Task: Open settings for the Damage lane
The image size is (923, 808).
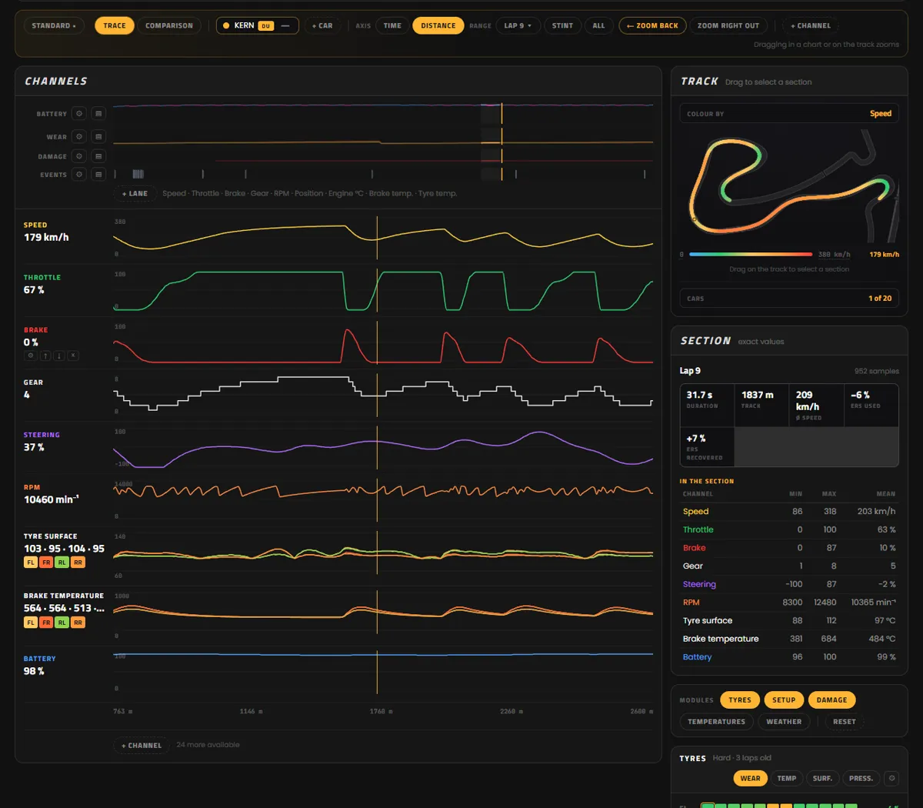Action: tap(78, 156)
